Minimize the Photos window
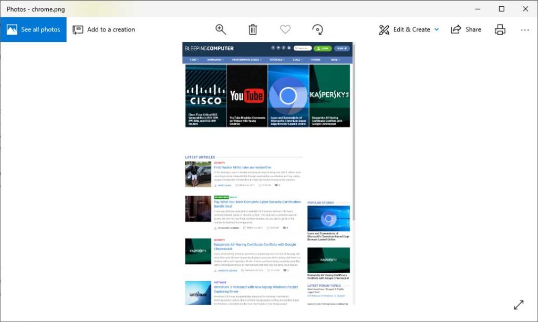538x322 pixels. tap(477, 9)
